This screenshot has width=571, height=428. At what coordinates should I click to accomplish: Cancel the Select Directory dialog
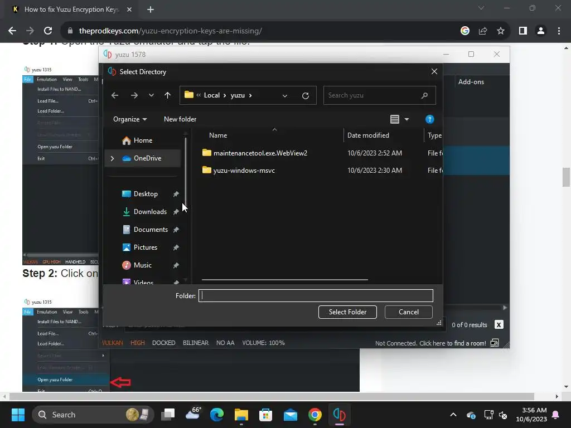point(409,312)
